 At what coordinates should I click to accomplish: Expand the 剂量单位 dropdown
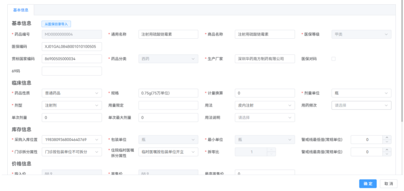point(361,93)
